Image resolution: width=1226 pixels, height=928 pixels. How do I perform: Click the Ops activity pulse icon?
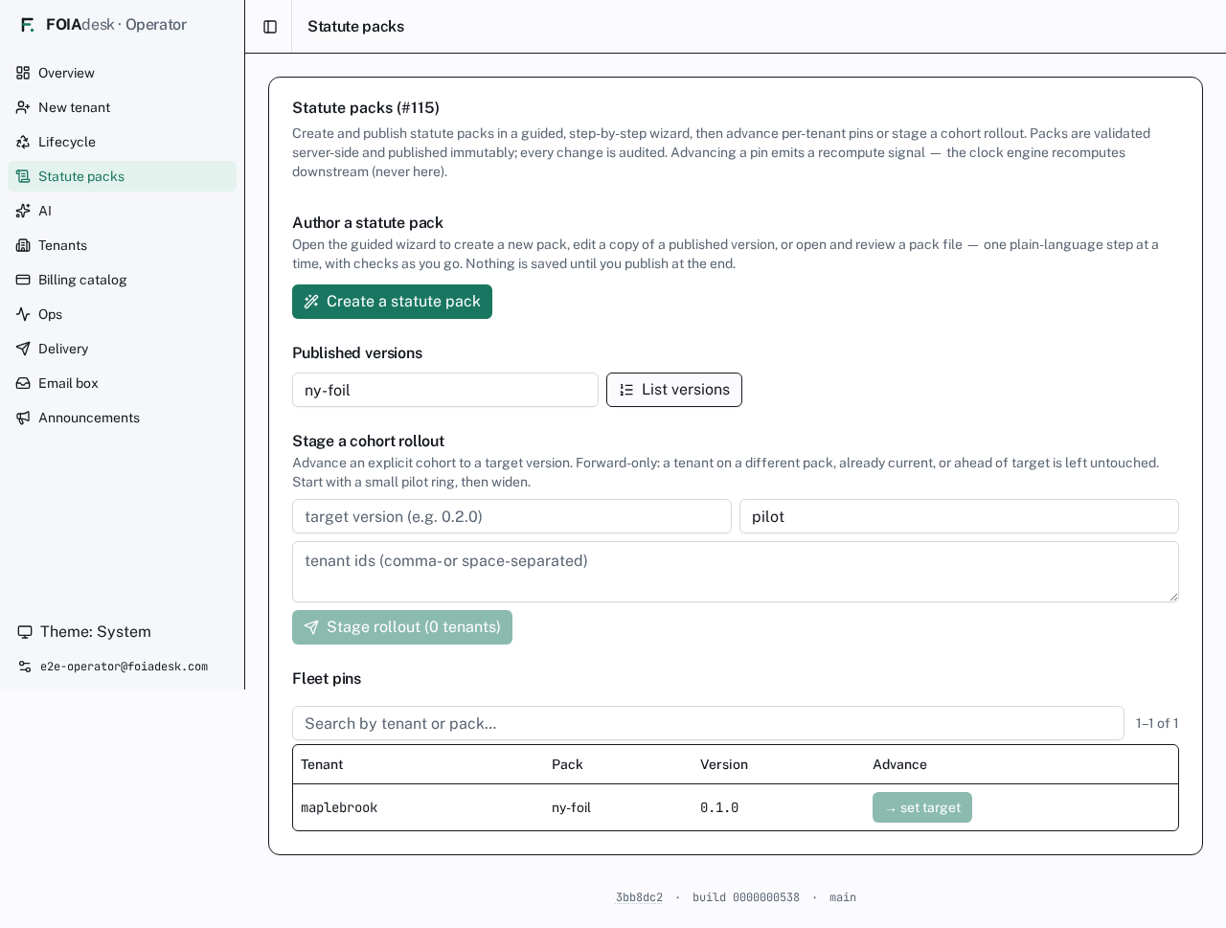pos(23,314)
